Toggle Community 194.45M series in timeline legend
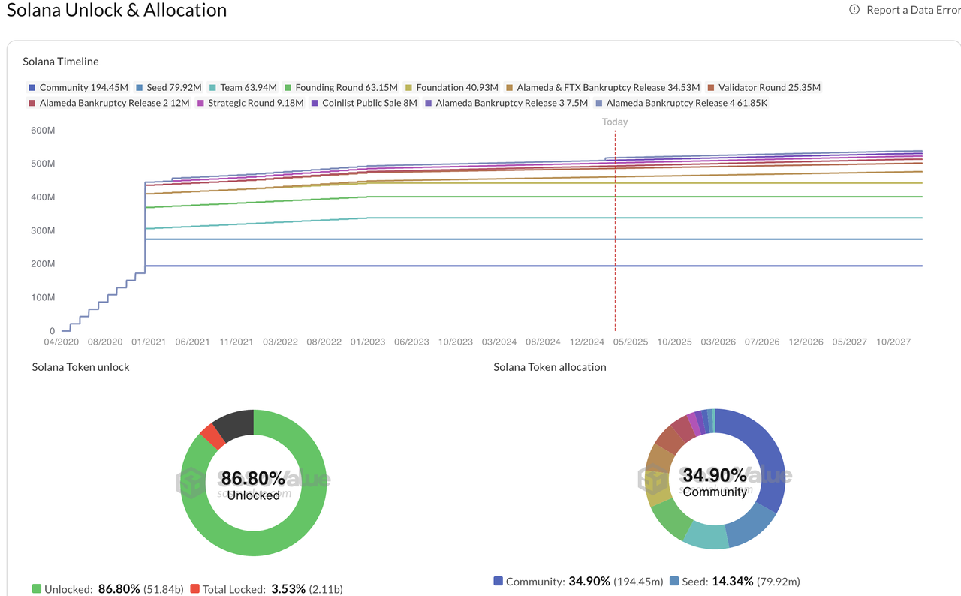The height and width of the screenshot is (596, 961). coord(77,88)
